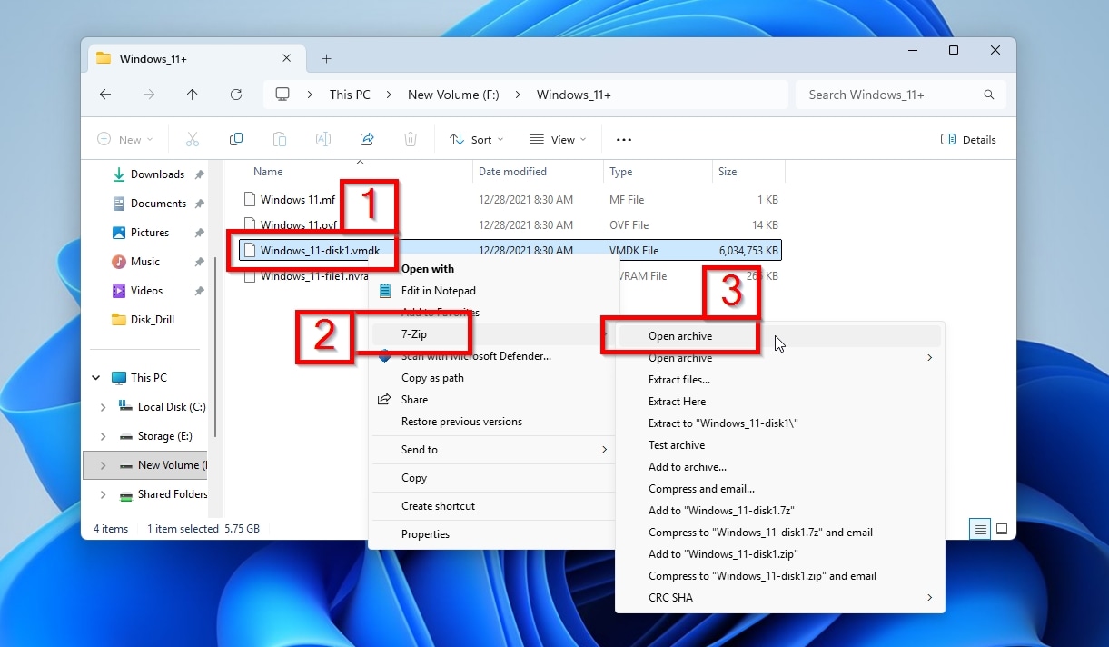The width and height of the screenshot is (1109, 647).
Task: Open a new Explorer tab with plus
Action: point(327,59)
